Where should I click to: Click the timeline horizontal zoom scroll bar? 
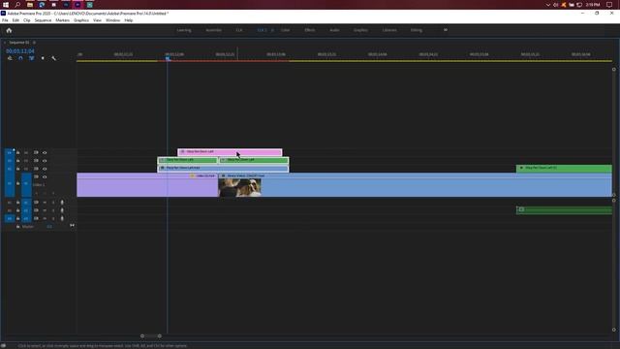pyautogui.click(x=151, y=336)
